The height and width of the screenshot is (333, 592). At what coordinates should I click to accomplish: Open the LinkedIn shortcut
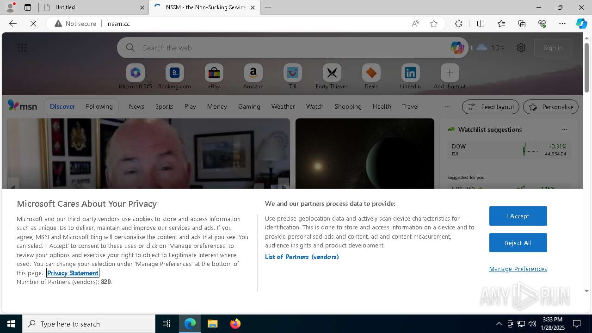tap(410, 76)
